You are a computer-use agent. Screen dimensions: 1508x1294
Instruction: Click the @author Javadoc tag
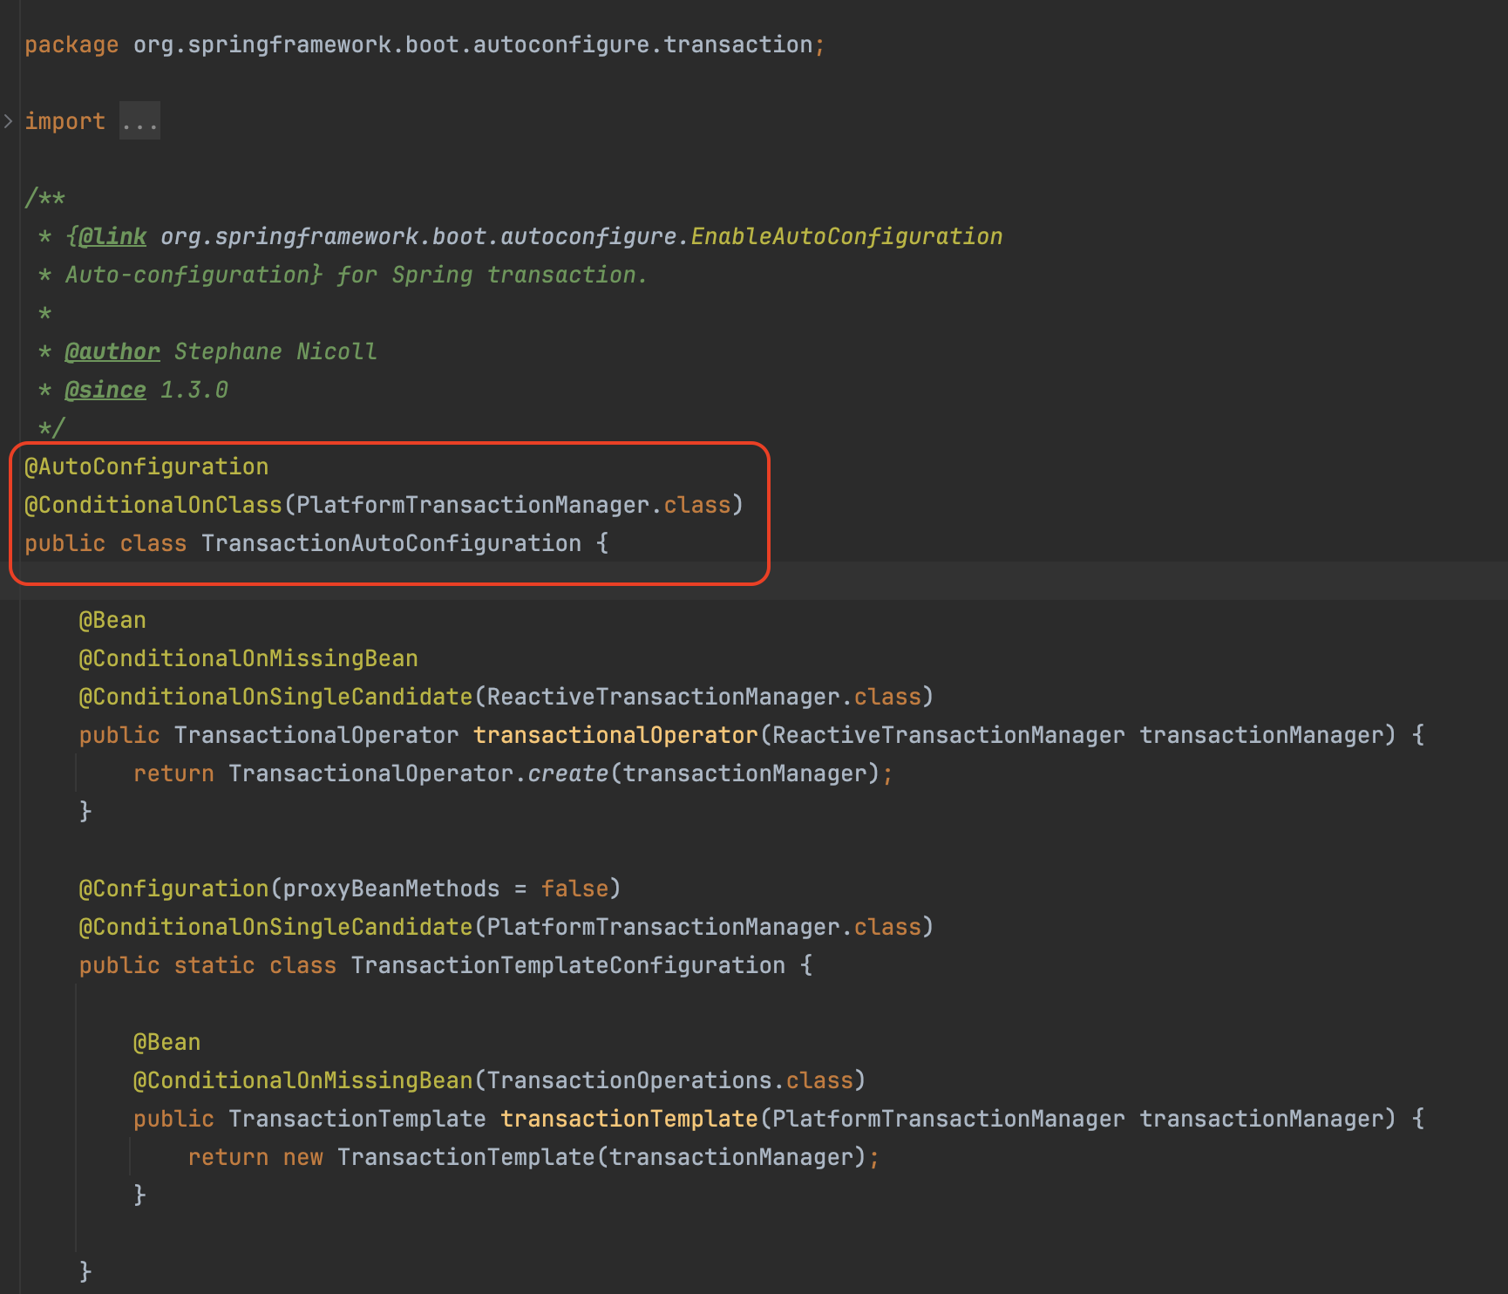click(112, 351)
